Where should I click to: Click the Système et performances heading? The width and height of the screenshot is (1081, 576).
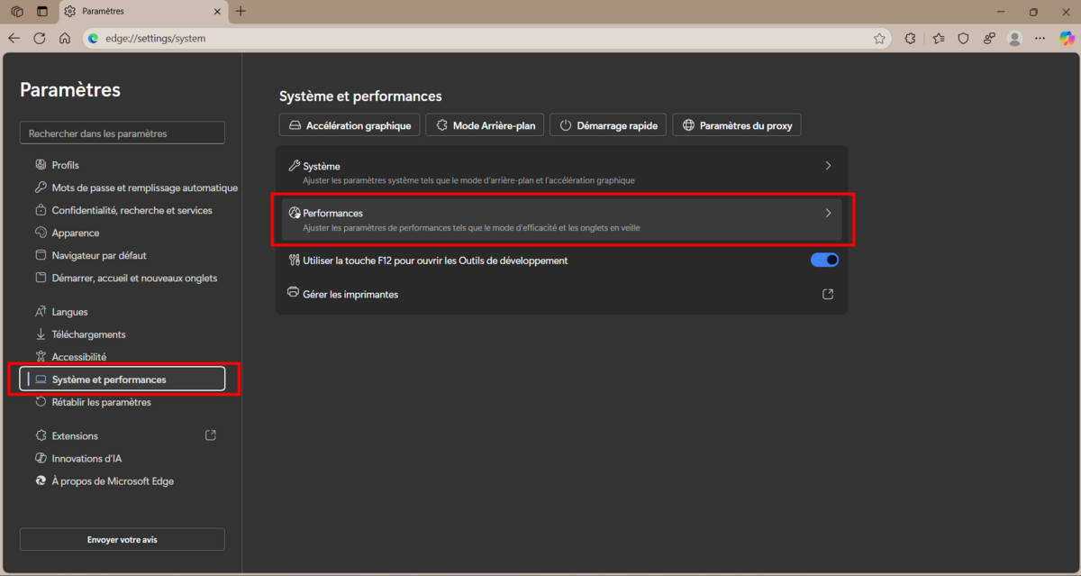pyautogui.click(x=360, y=96)
